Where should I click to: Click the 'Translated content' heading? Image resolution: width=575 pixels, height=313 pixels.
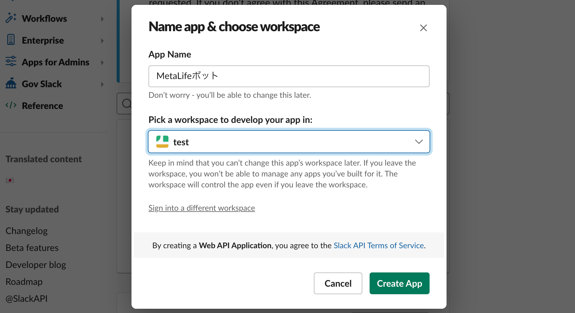[44, 159]
